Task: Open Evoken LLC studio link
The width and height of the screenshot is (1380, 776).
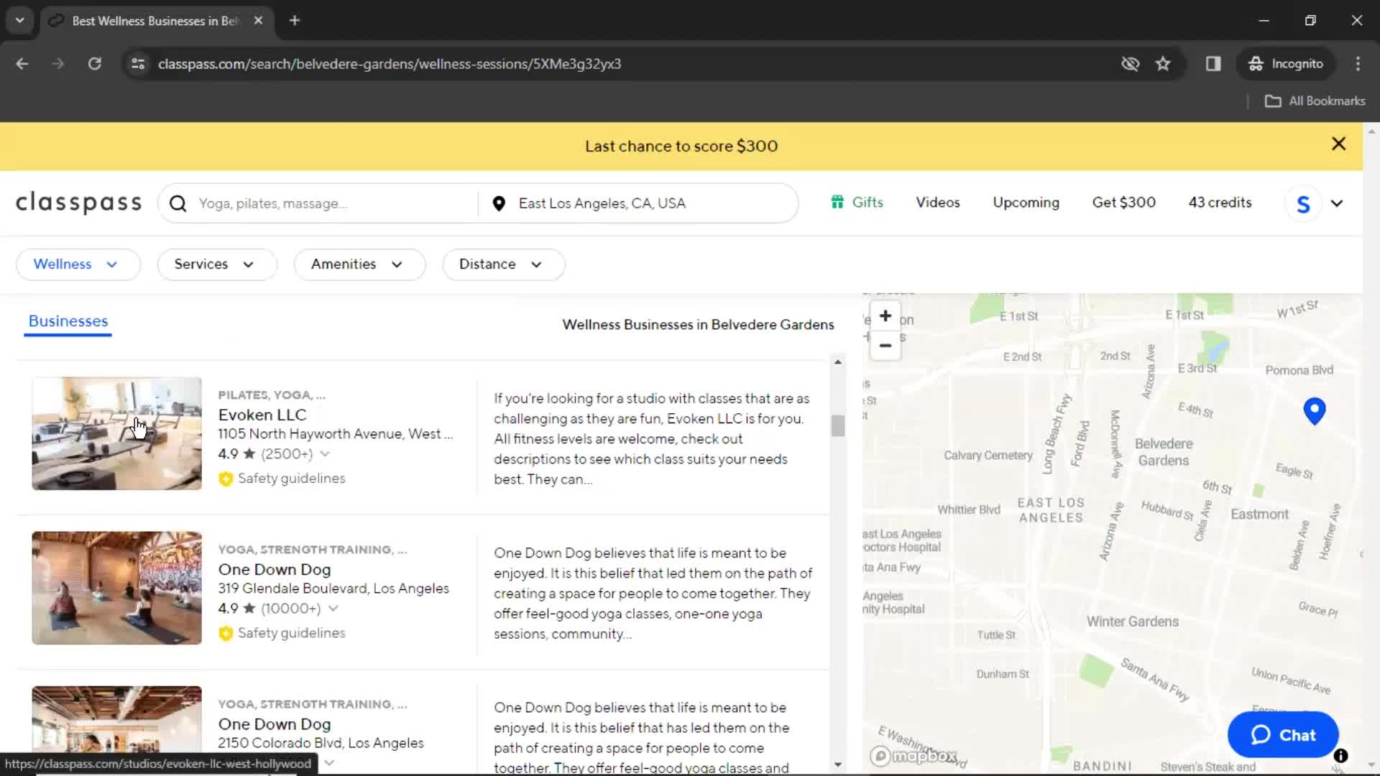Action: point(262,415)
